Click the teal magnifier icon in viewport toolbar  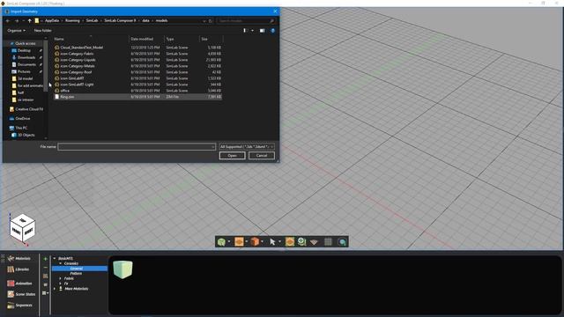[342, 242]
